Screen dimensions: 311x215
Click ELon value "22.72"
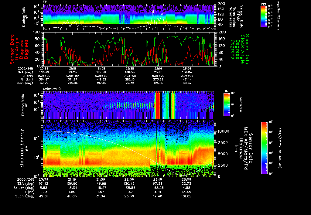pyautogui.click(x=130, y=83)
